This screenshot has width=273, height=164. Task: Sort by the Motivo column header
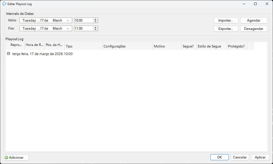pos(167,46)
